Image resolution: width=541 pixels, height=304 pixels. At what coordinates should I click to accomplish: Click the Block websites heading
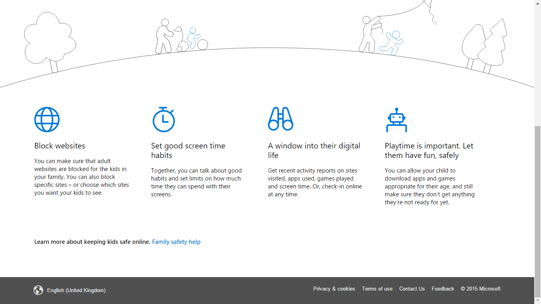click(x=60, y=146)
